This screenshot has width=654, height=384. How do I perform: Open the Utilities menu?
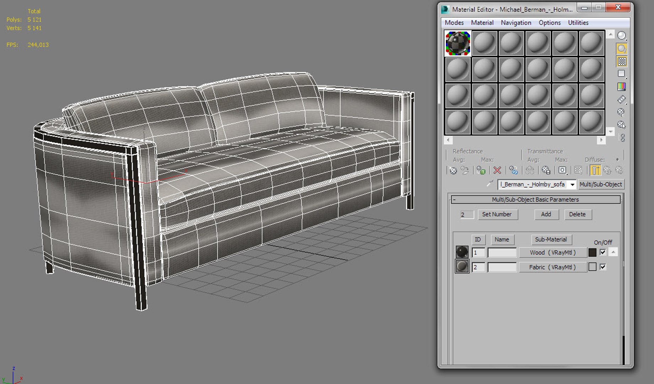(578, 23)
